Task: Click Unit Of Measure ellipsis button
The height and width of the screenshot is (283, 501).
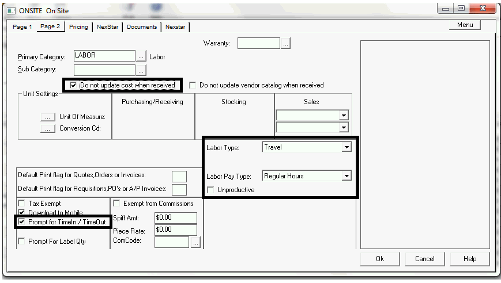Action: pos(47,117)
